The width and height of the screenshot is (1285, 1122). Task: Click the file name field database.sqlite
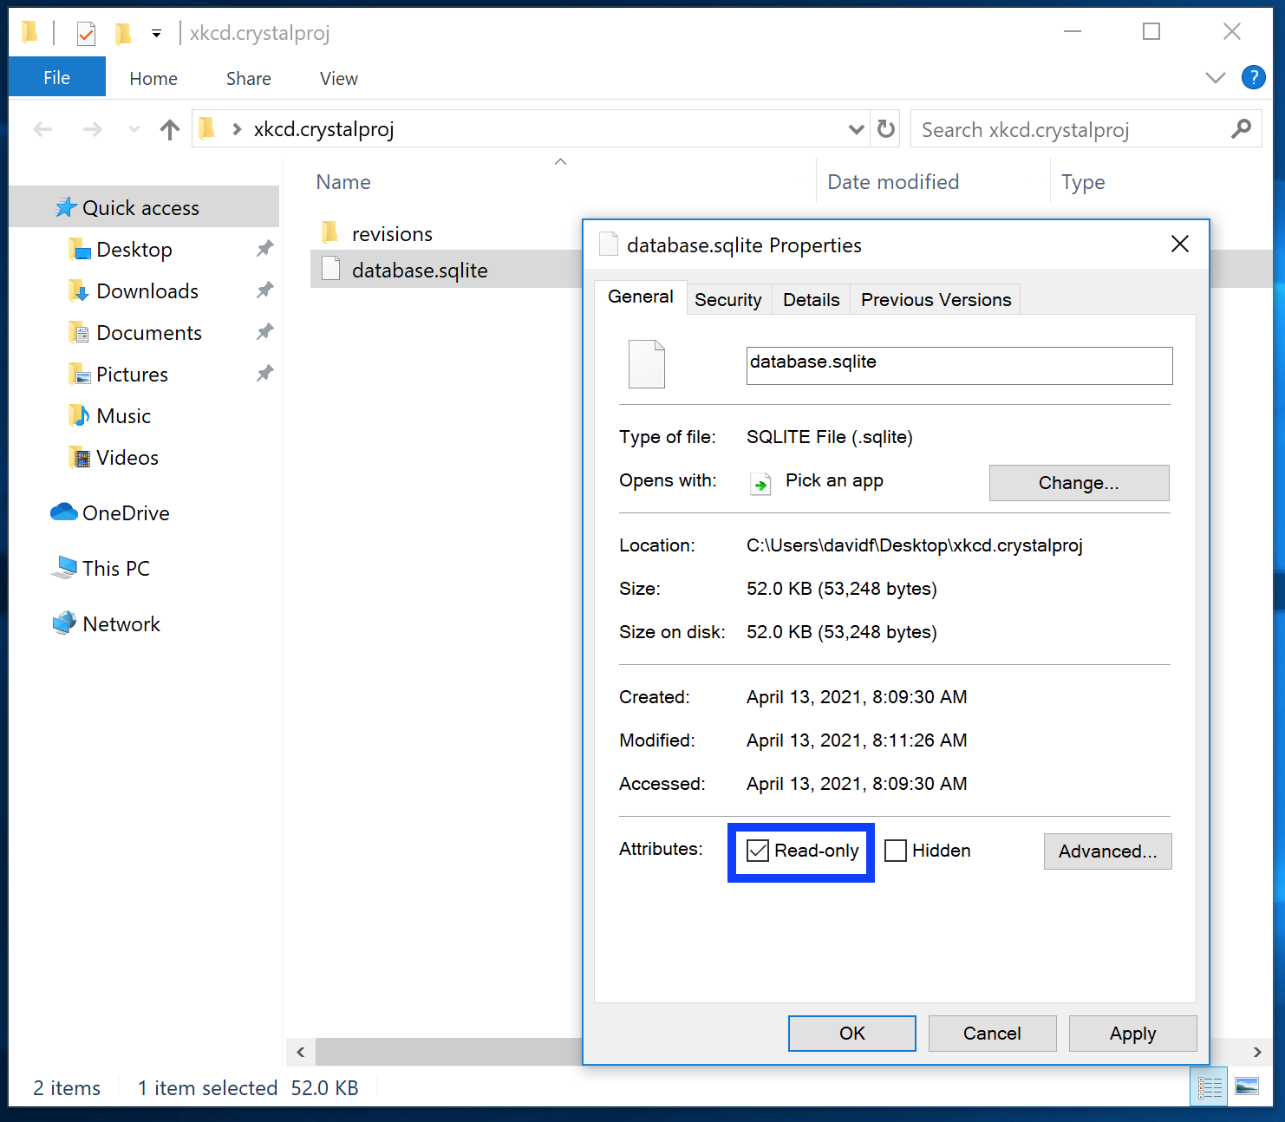click(x=960, y=366)
